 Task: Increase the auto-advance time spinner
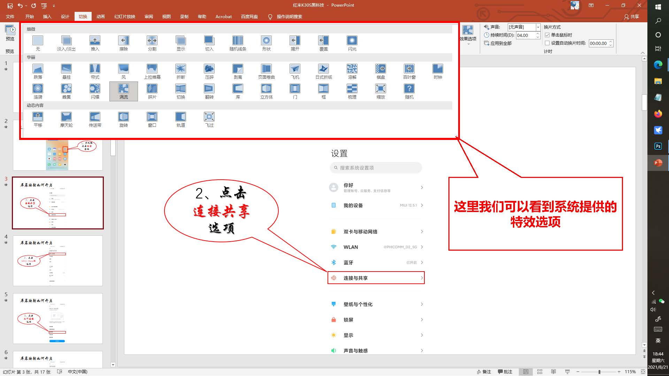(x=610, y=42)
